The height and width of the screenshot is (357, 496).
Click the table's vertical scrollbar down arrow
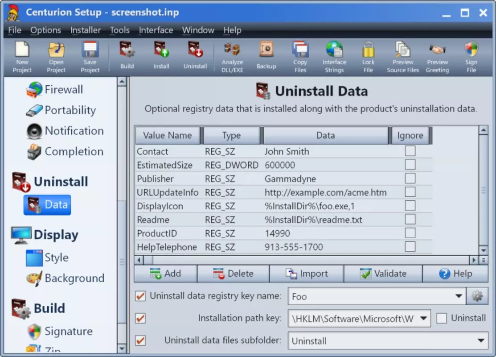tap(483, 250)
